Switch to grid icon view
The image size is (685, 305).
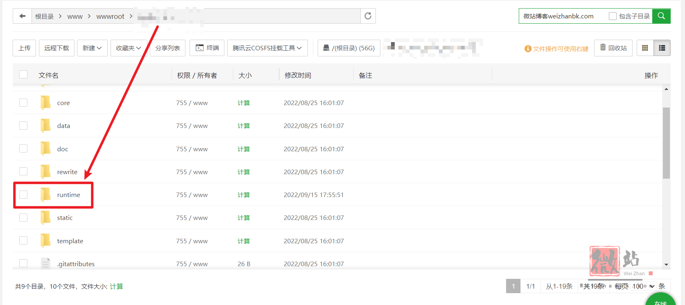coord(645,48)
